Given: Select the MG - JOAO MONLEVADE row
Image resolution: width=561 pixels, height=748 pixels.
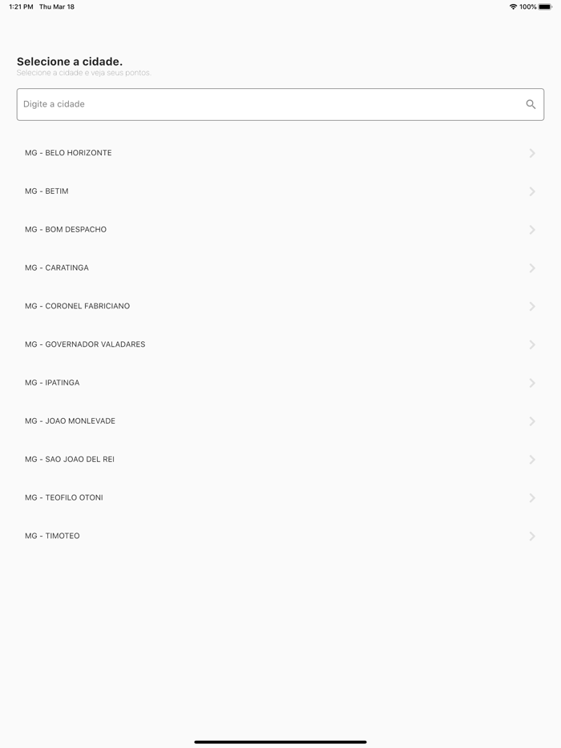Looking at the screenshot, I should [69, 420].
